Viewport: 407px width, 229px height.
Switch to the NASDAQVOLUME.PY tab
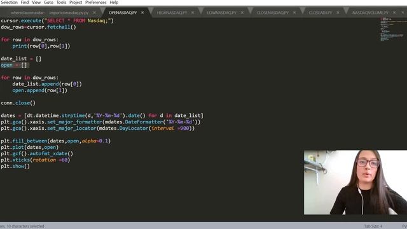[370, 13]
